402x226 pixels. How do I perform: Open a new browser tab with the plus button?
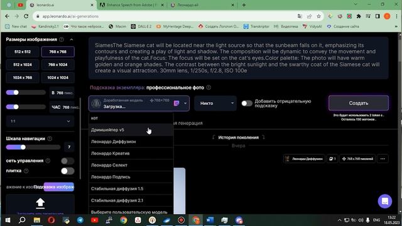[244, 5]
